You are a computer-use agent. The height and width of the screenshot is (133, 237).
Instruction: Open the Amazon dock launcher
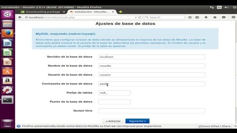[x=7, y=81]
